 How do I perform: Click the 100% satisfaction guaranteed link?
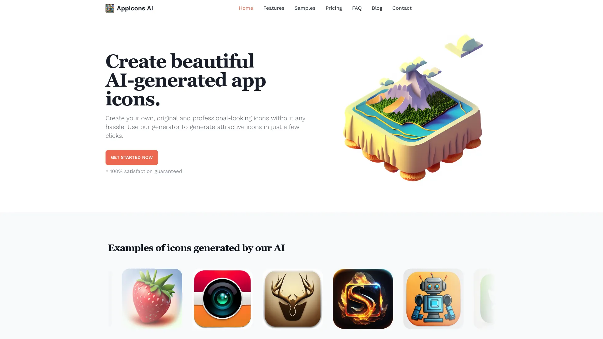pos(144,171)
